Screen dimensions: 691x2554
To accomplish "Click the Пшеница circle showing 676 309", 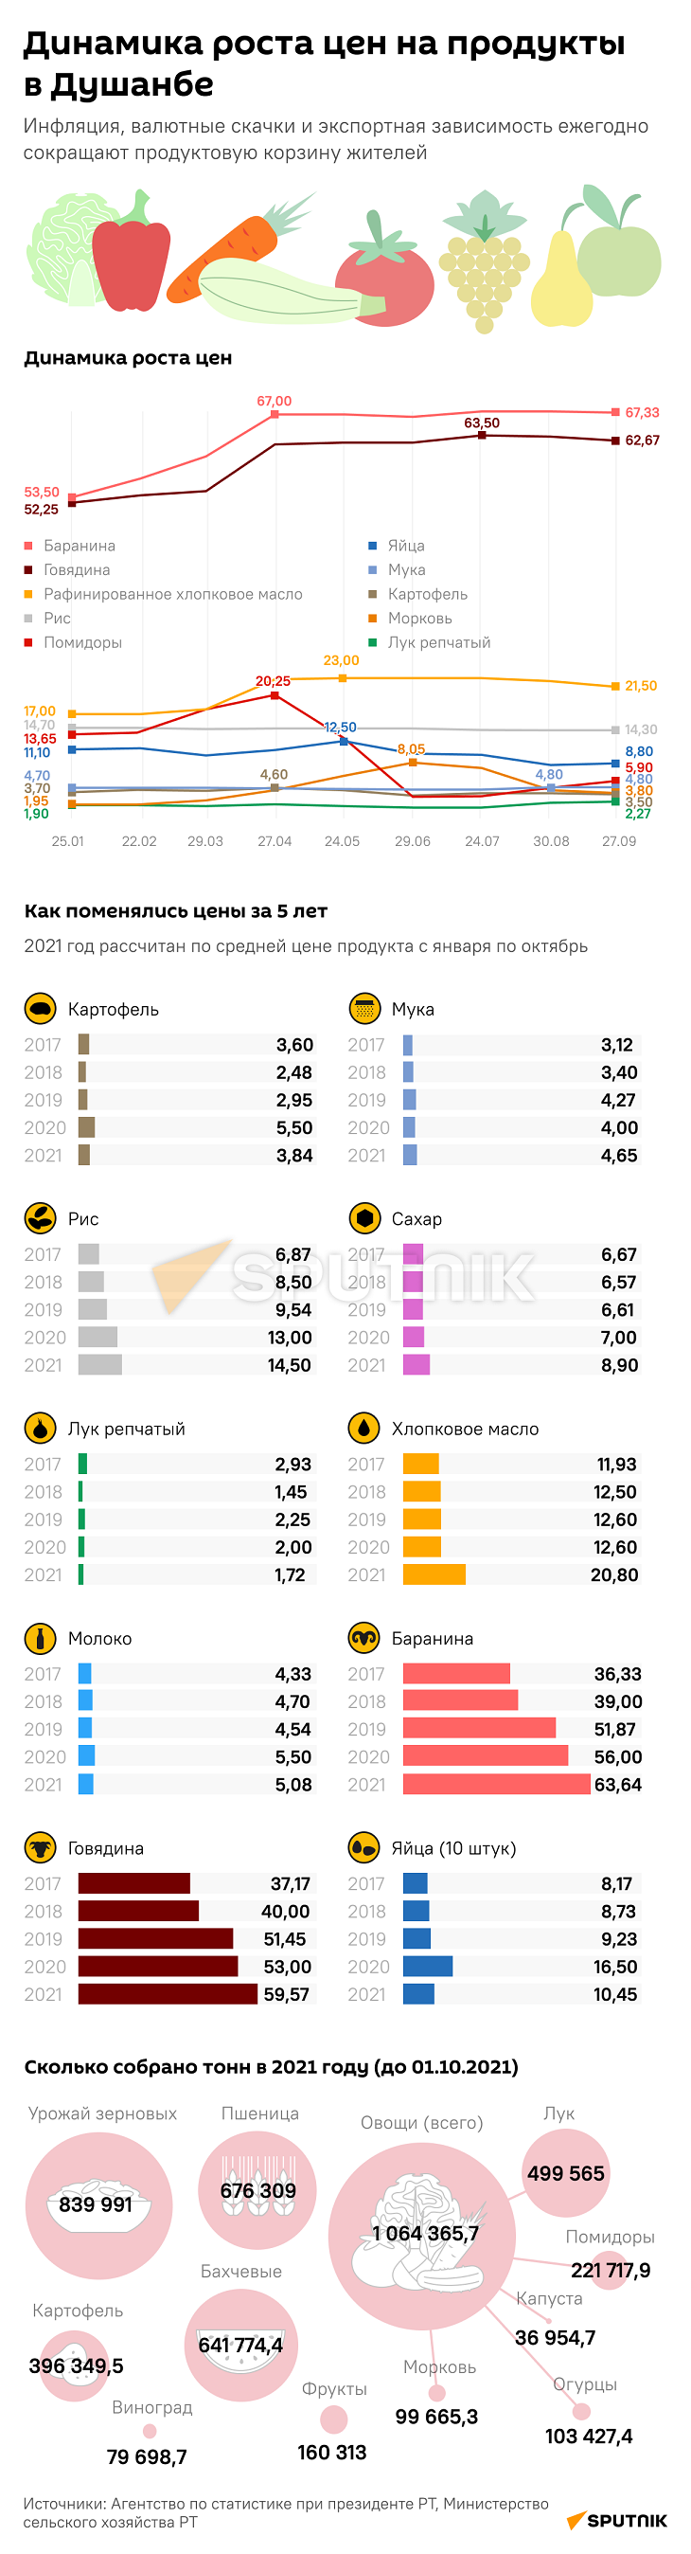I will click(x=258, y=2189).
